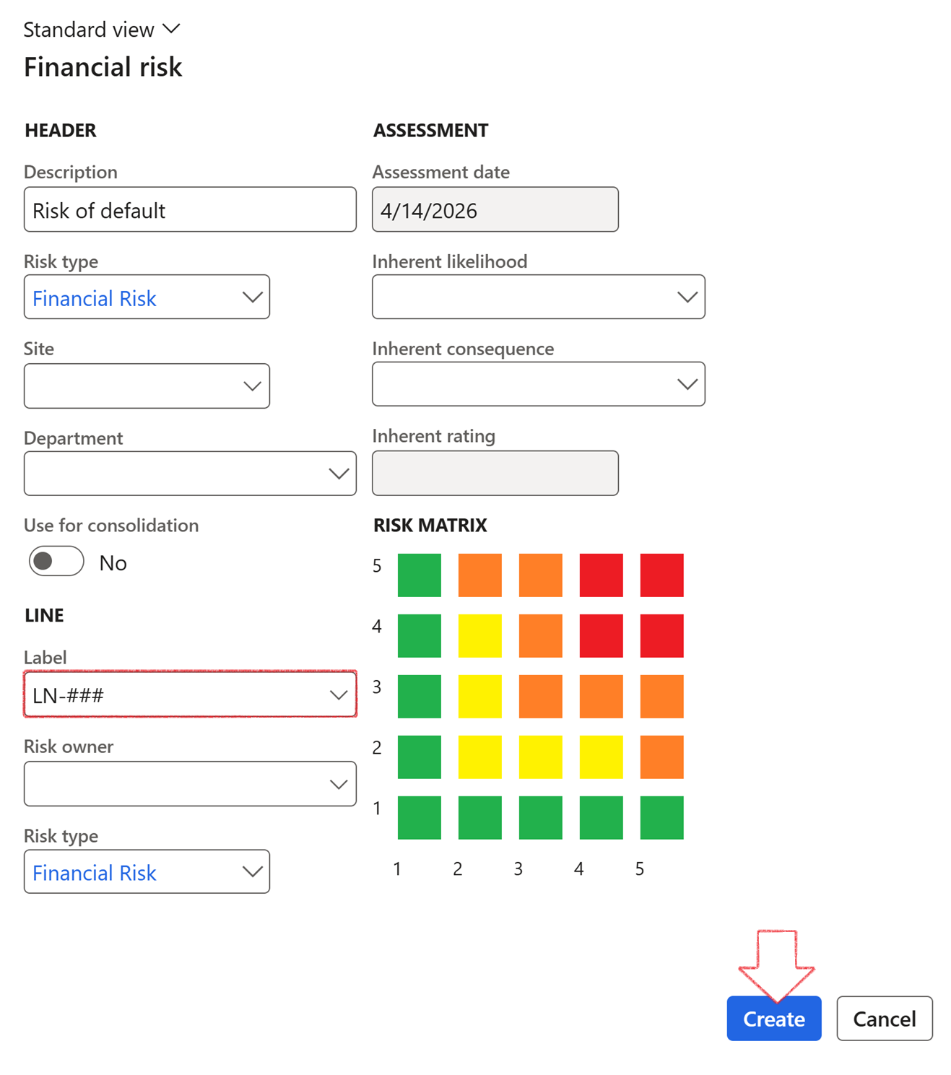Pick yellow matrix cell at row 3, column 2

[479, 697]
